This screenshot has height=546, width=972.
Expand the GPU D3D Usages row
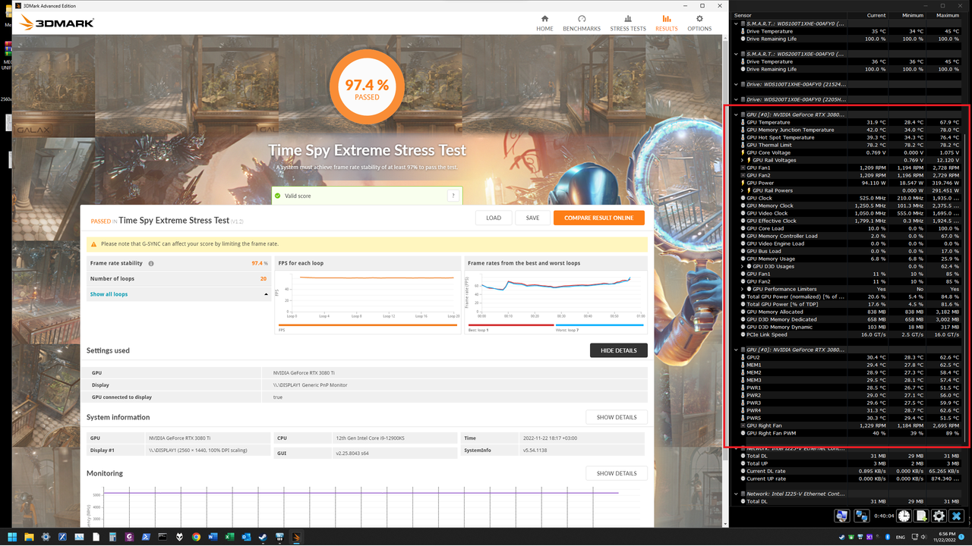[x=743, y=266]
